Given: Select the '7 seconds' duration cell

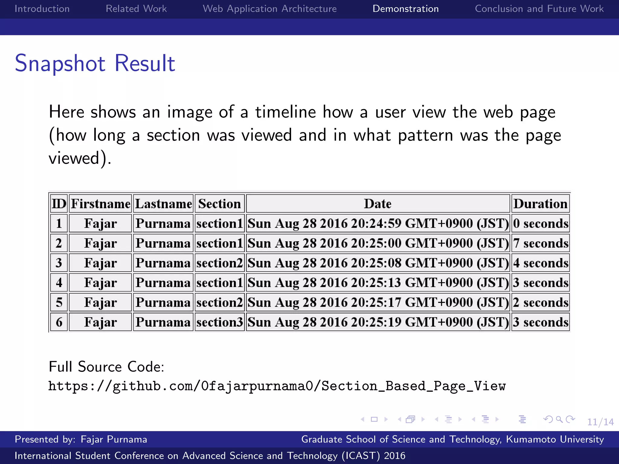Looking at the screenshot, I should coord(541,243).
